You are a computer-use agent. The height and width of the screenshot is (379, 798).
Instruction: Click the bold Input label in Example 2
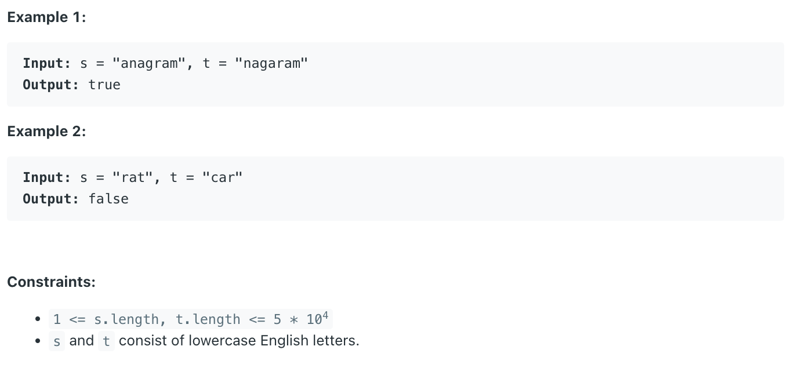[x=46, y=177]
